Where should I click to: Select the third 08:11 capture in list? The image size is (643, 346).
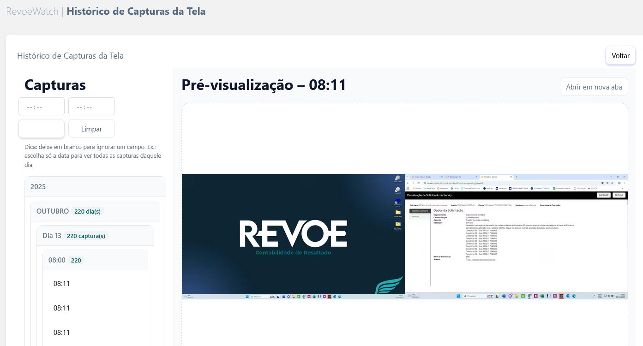pyautogui.click(x=62, y=333)
